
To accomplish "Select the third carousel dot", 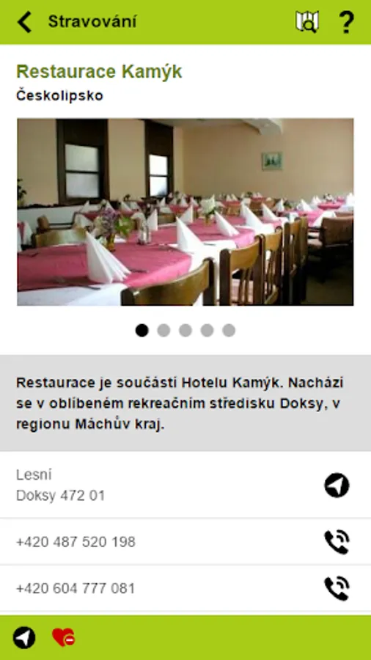I will pyautogui.click(x=185, y=331).
